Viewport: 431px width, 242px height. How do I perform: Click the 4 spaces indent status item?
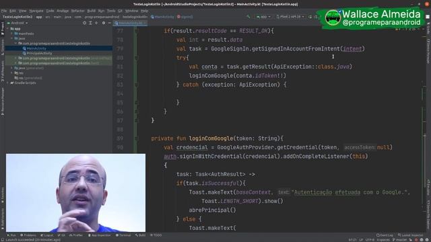click(383, 240)
